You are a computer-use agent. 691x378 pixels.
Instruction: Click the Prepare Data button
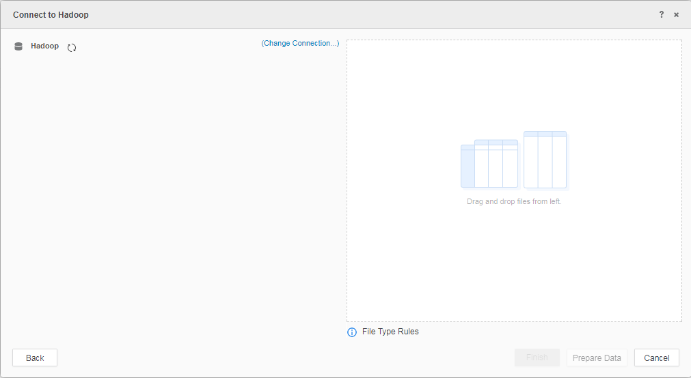click(x=597, y=358)
